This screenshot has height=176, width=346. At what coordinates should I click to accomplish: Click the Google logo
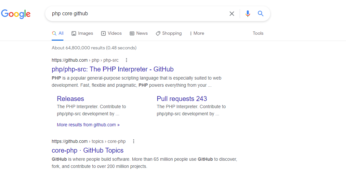pyautogui.click(x=16, y=14)
